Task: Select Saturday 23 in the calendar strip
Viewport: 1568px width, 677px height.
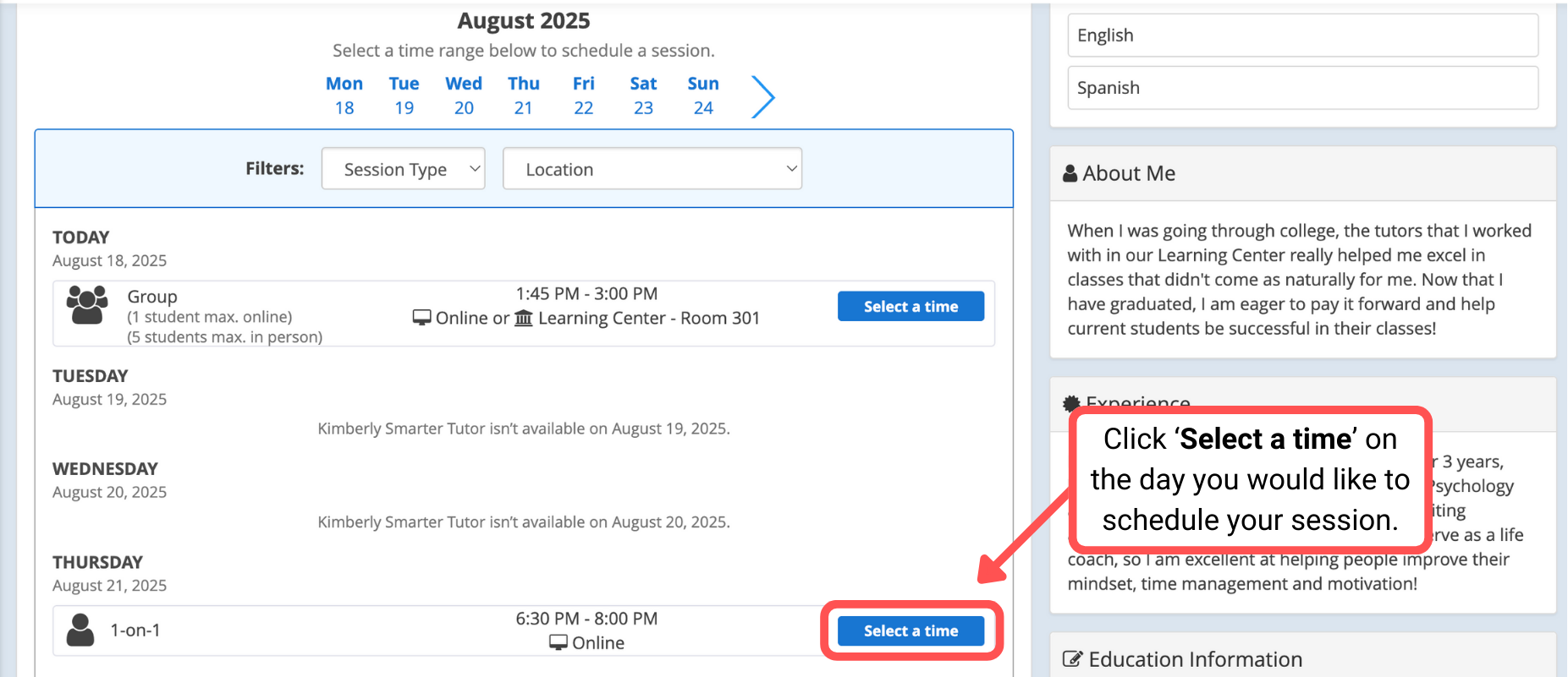Action: point(643,95)
